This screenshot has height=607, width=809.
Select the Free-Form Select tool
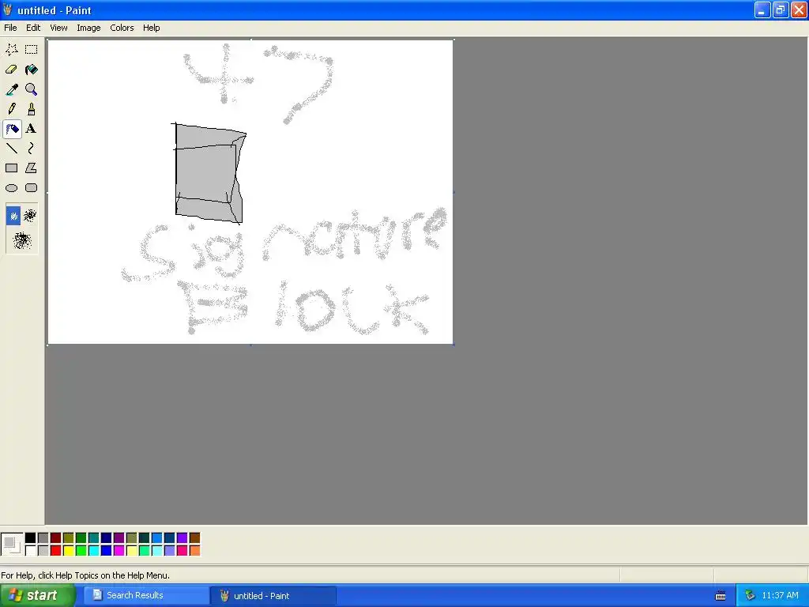tap(11, 50)
